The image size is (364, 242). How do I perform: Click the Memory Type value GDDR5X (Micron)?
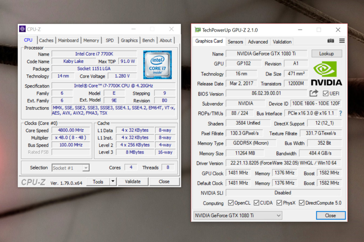click(251, 143)
